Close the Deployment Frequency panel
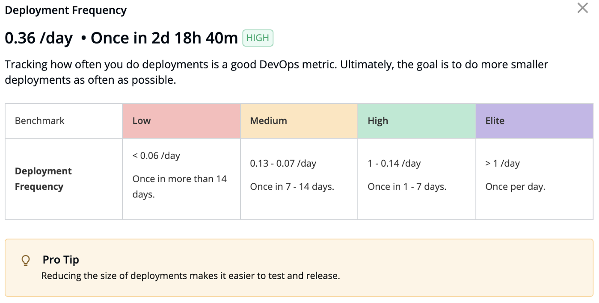The height and width of the screenshot is (303, 599). click(x=582, y=8)
